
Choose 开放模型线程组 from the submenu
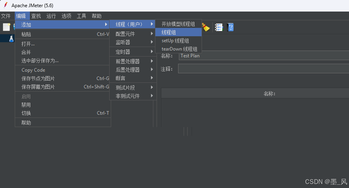click(178, 24)
